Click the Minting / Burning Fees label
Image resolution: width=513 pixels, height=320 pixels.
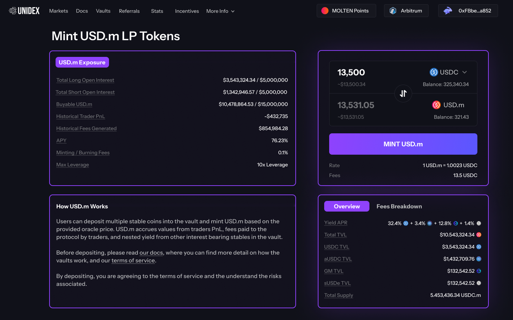pyautogui.click(x=83, y=153)
